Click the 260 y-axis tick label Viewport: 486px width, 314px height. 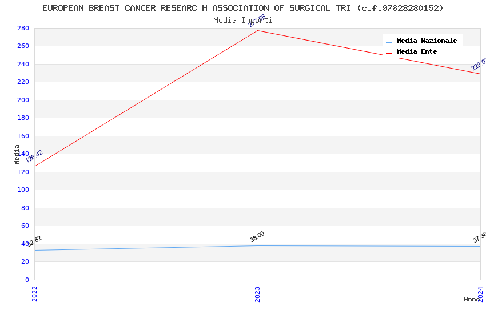click(x=23, y=46)
